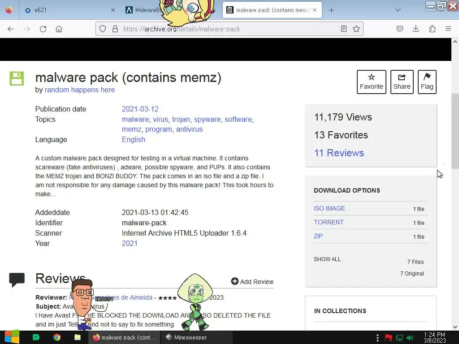Close the malware pack tab
Image resolution: width=459 pixels, height=344 pixels.
coord(315,10)
